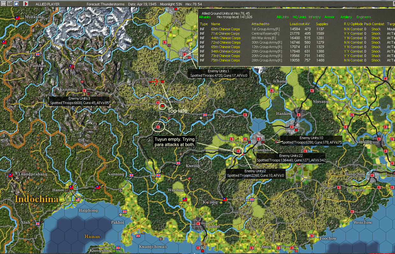This screenshot has width=395, height=254.
Task: Select Chinese flag base at Hanoi
Action: 71,187
